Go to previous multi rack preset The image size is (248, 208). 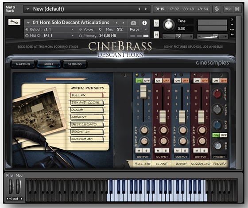click(x=139, y=9)
